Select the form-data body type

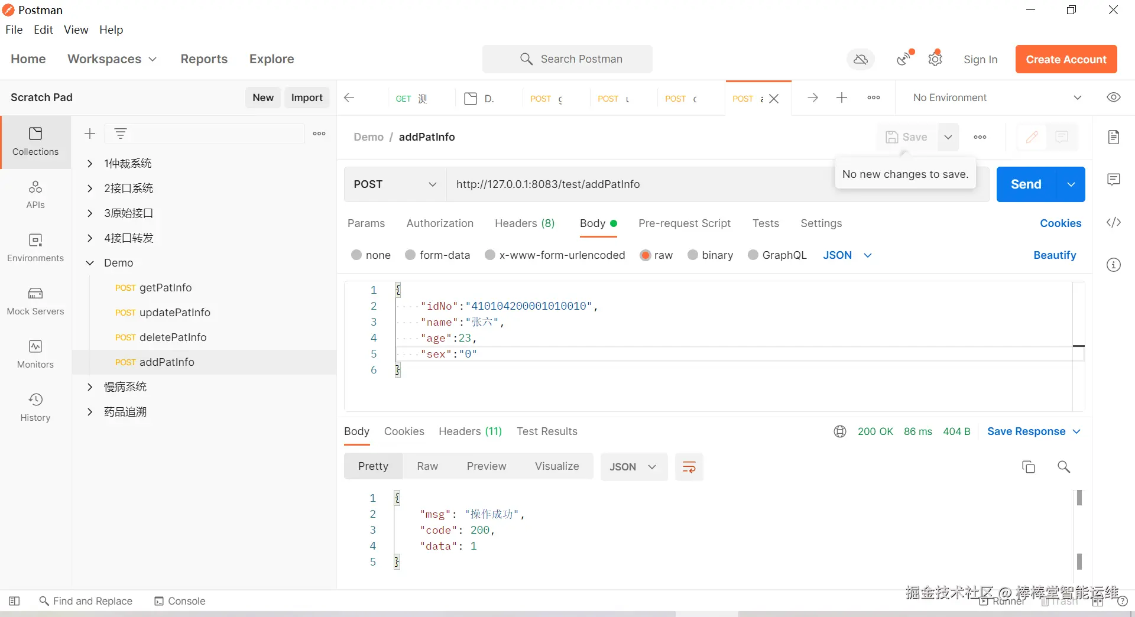tap(410, 255)
